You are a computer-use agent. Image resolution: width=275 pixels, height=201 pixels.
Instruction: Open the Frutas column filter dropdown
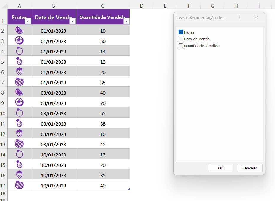point(28,22)
